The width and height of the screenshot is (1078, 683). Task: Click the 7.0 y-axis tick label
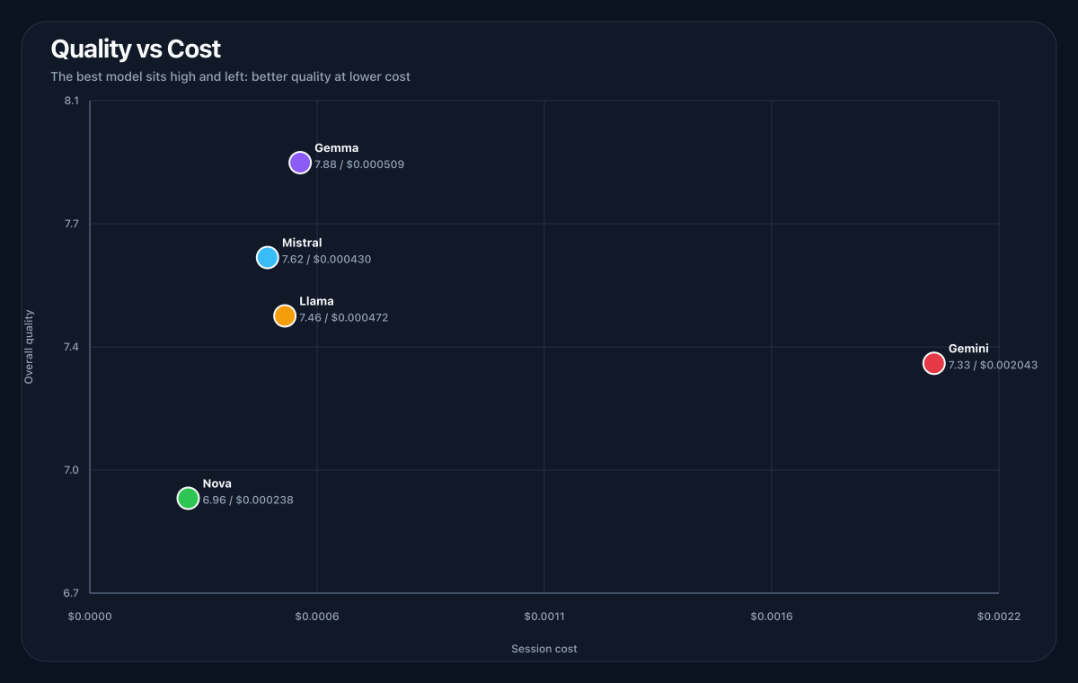(72, 470)
